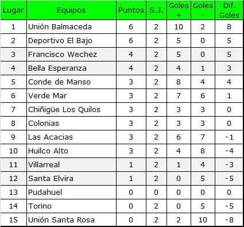Select the Unión Balmaceda team cell
The image size is (244, 227).
[x=71, y=27]
